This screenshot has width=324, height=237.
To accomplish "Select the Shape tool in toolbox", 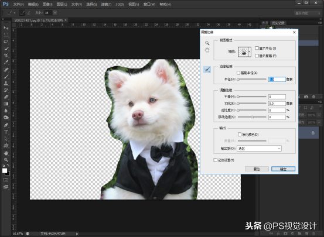I will (6, 146).
